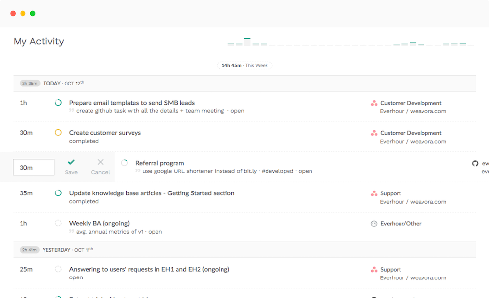Screen dimensions: 489x298
Task: Click the 1h time for Weekly BA
Action: point(23,223)
